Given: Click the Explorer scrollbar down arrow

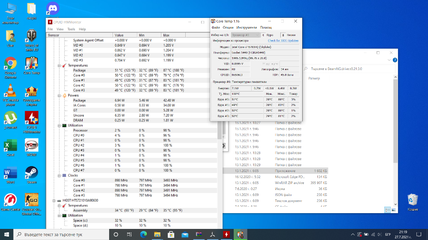Looking at the screenshot, I should [395, 204].
